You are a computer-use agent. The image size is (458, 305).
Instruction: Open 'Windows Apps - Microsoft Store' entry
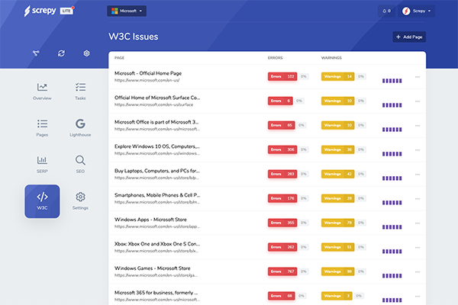pyautogui.click(x=150, y=220)
